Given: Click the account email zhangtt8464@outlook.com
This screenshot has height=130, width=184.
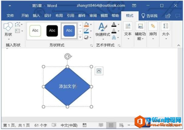Looking at the screenshot, I should pos(101,5).
